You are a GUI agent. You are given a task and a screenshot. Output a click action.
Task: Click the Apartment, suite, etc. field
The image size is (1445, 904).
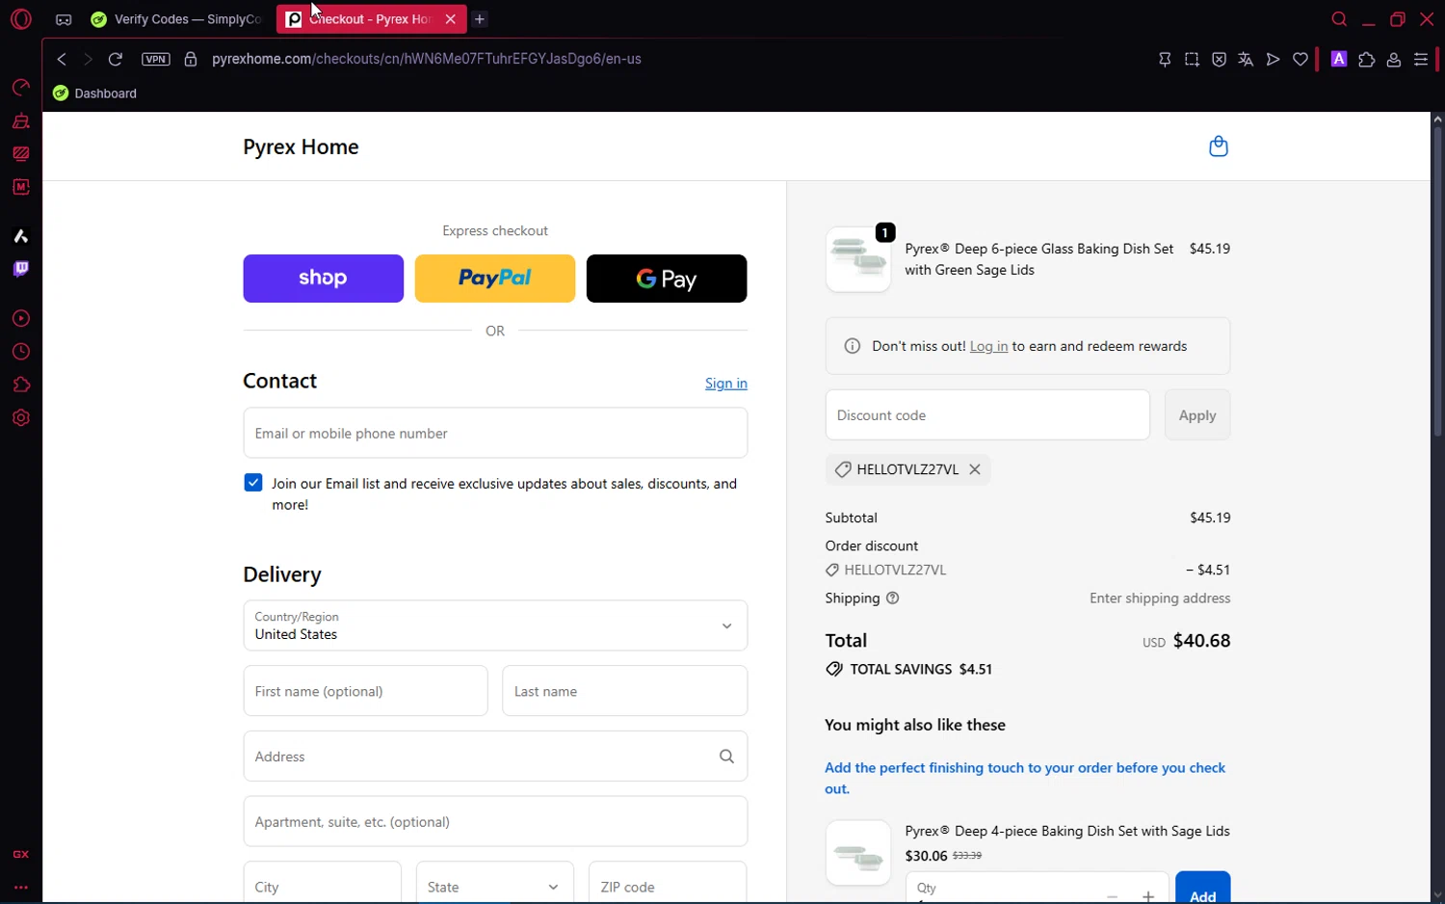(495, 821)
